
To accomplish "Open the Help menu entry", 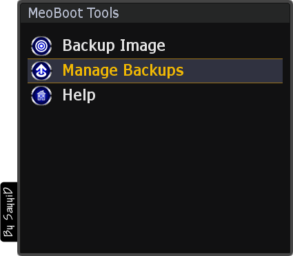I will 155,96.
